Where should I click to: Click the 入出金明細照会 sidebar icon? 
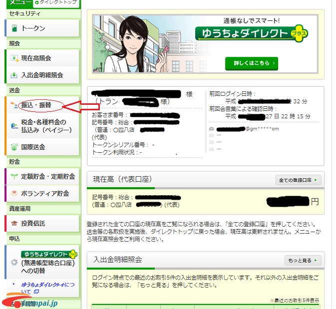point(14,75)
